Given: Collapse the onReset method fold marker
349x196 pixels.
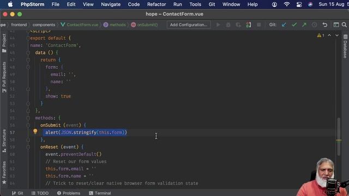Looking at the screenshot, I should 28,147.
